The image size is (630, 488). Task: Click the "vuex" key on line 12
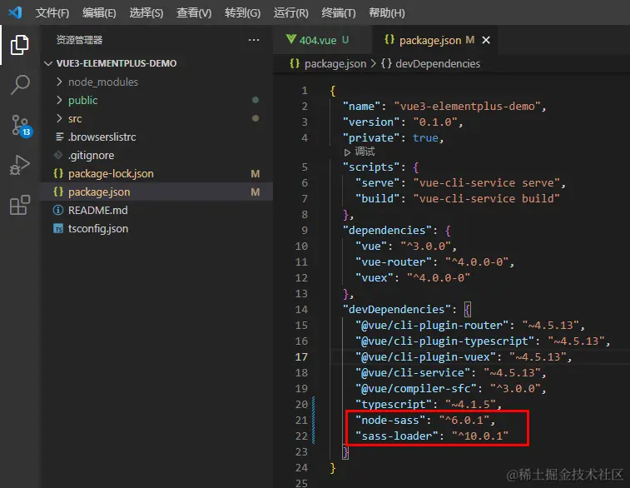tap(374, 278)
